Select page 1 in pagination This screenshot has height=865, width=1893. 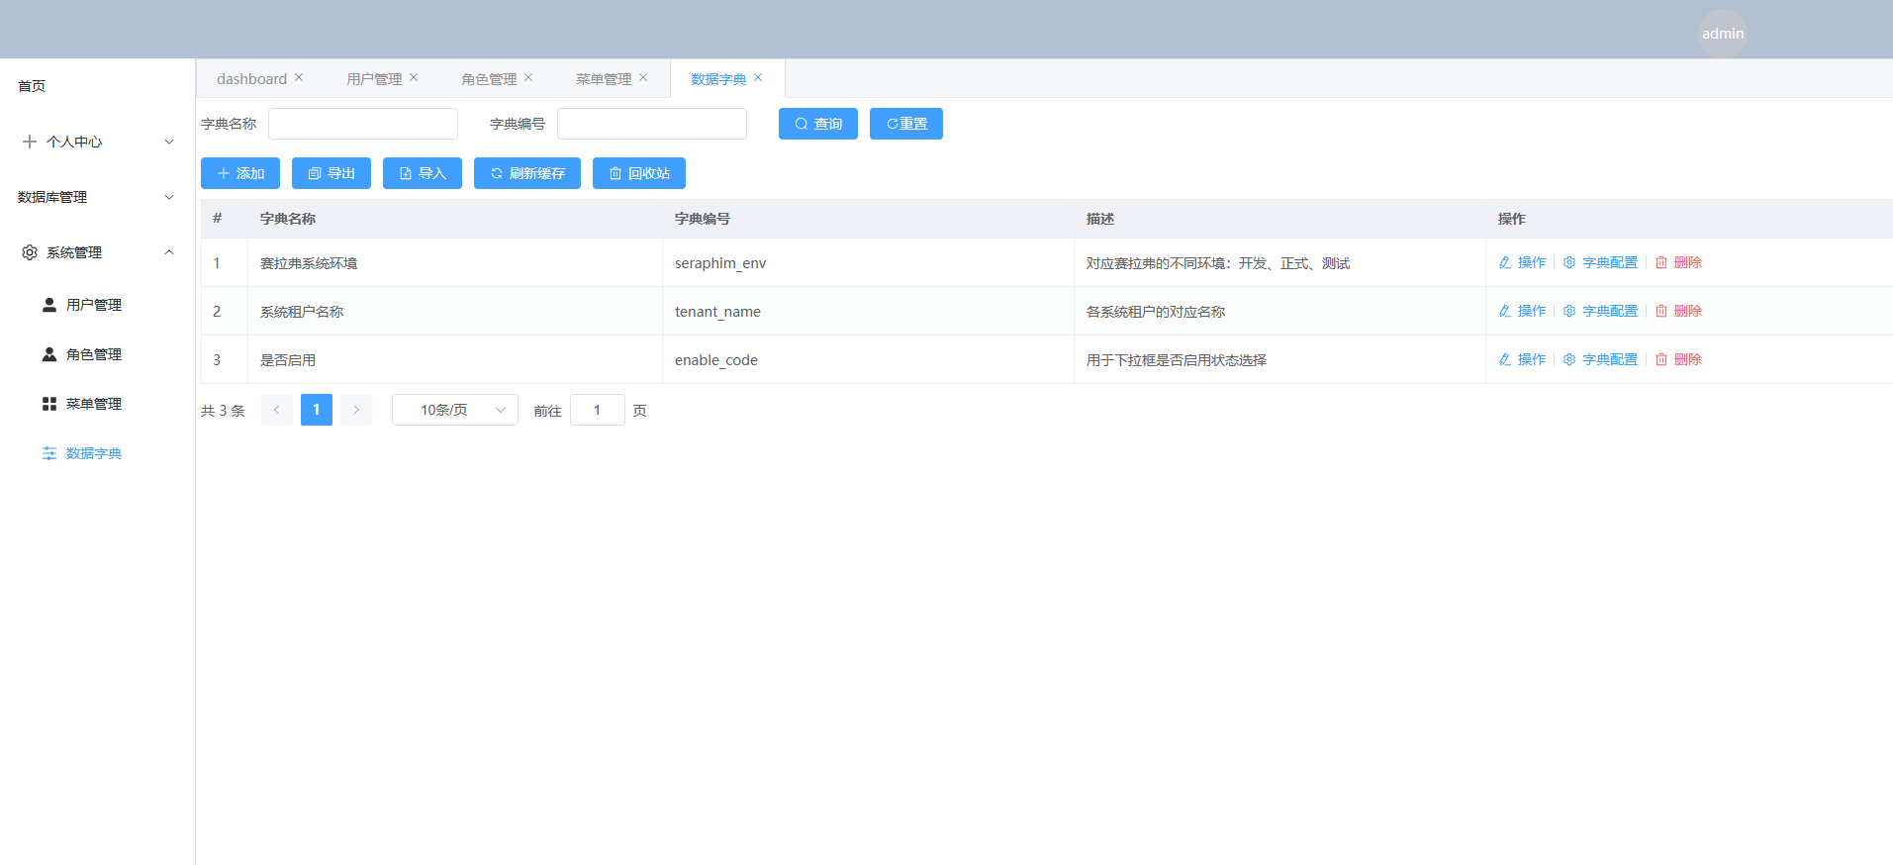click(317, 410)
